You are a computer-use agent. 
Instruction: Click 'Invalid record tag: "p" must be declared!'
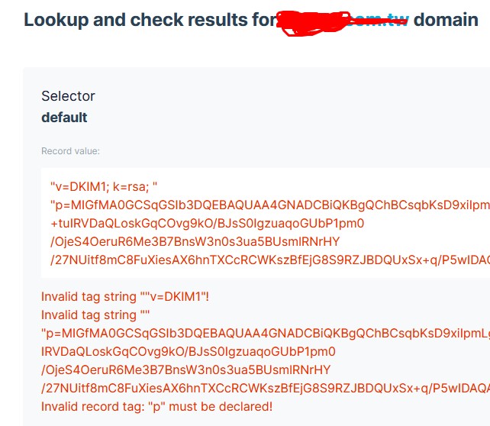point(156,406)
